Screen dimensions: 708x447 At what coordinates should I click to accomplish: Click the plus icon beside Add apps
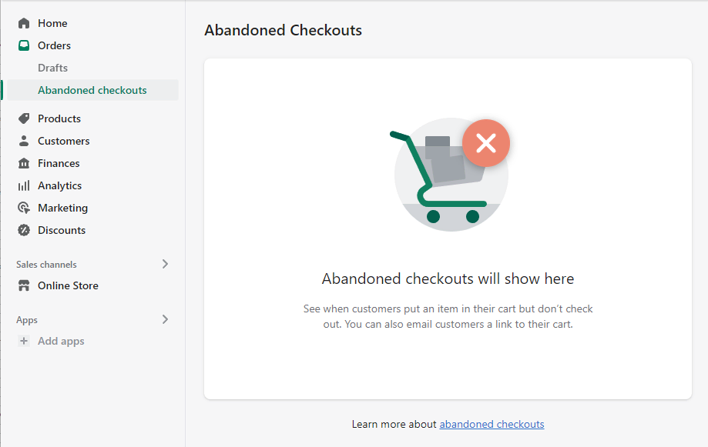coord(24,341)
